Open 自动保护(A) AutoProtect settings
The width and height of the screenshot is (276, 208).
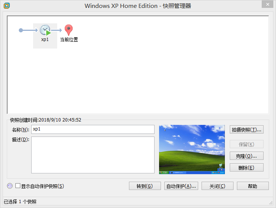tap(181, 186)
